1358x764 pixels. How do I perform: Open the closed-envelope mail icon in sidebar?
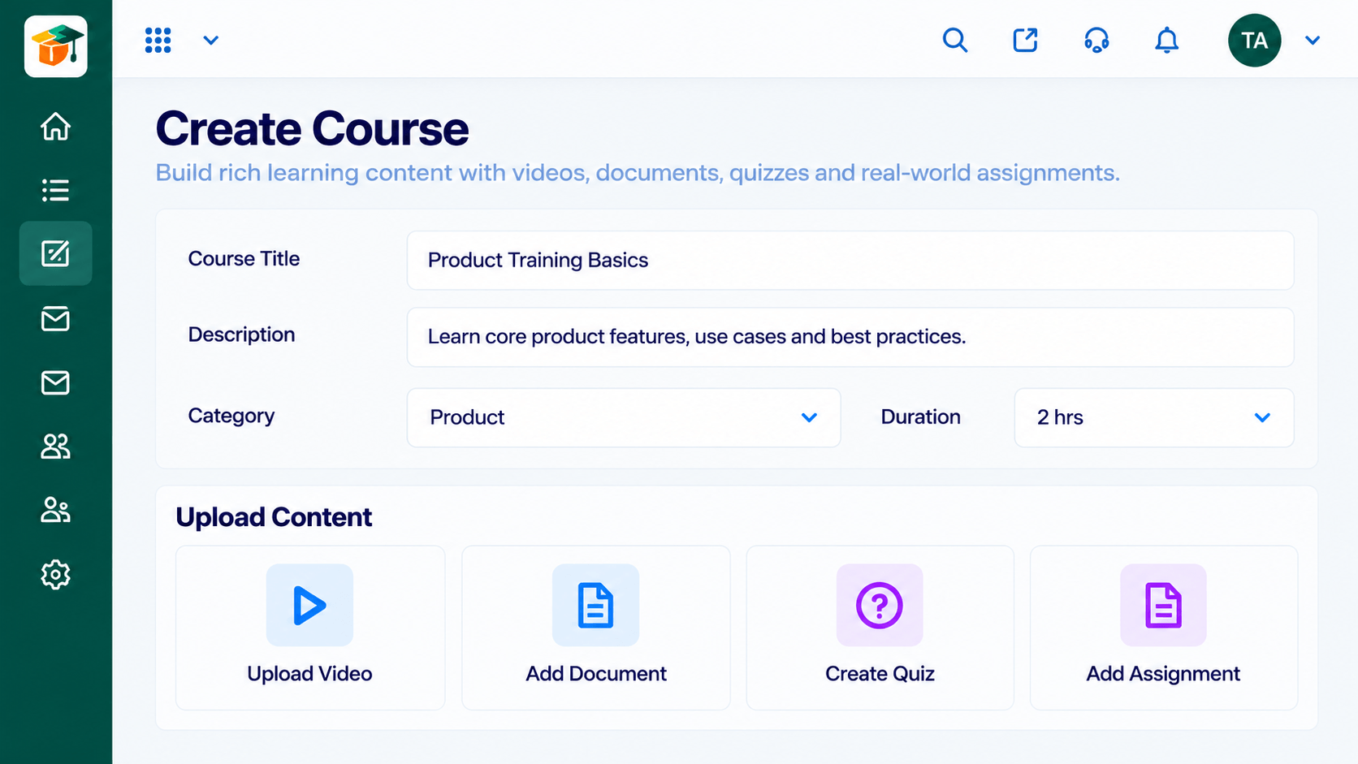55,382
